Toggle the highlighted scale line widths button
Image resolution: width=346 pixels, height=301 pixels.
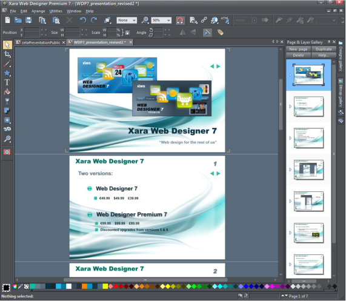tap(207, 33)
